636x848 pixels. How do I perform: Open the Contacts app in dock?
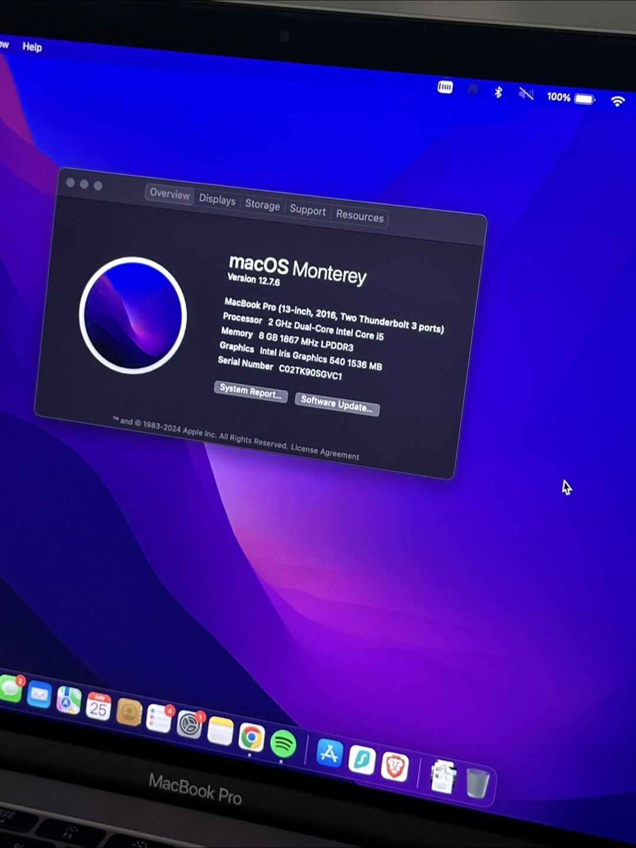click(x=129, y=713)
